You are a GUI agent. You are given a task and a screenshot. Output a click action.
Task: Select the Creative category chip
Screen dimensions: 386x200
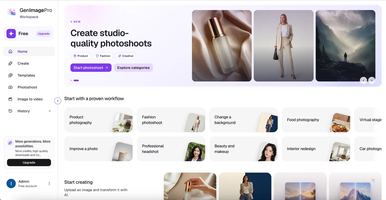coord(126,56)
